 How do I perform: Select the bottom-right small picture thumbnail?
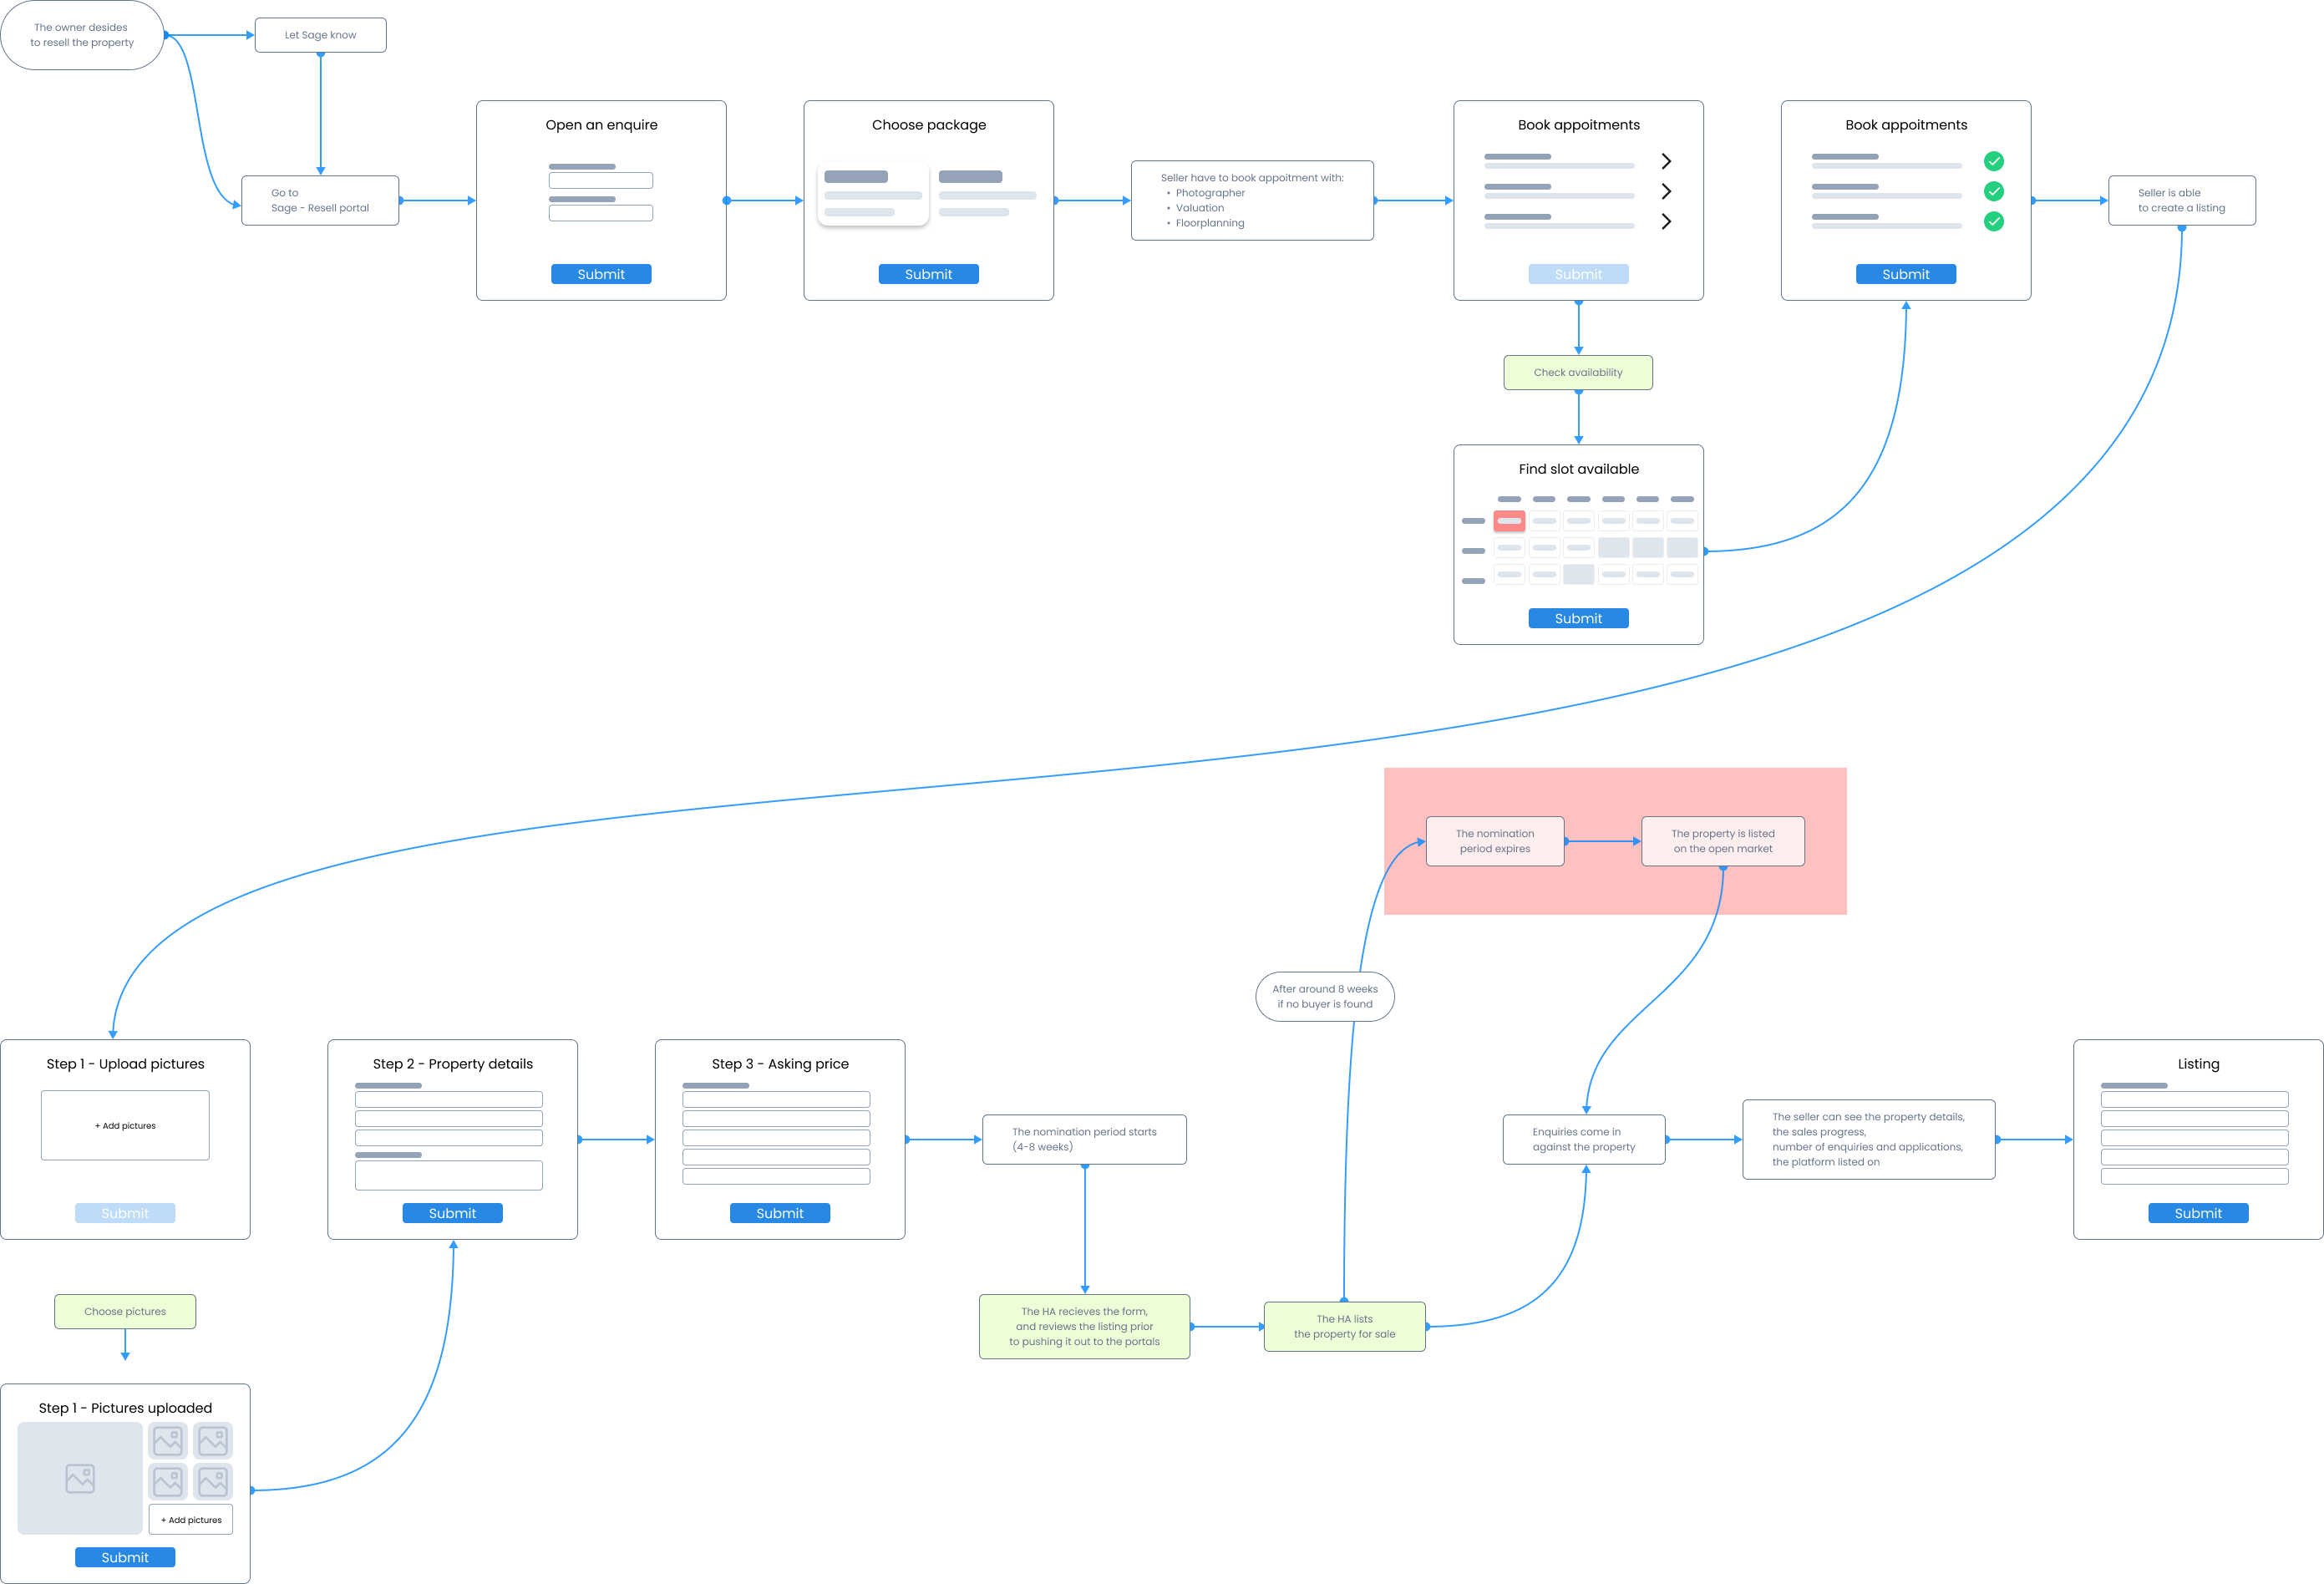(x=213, y=1481)
